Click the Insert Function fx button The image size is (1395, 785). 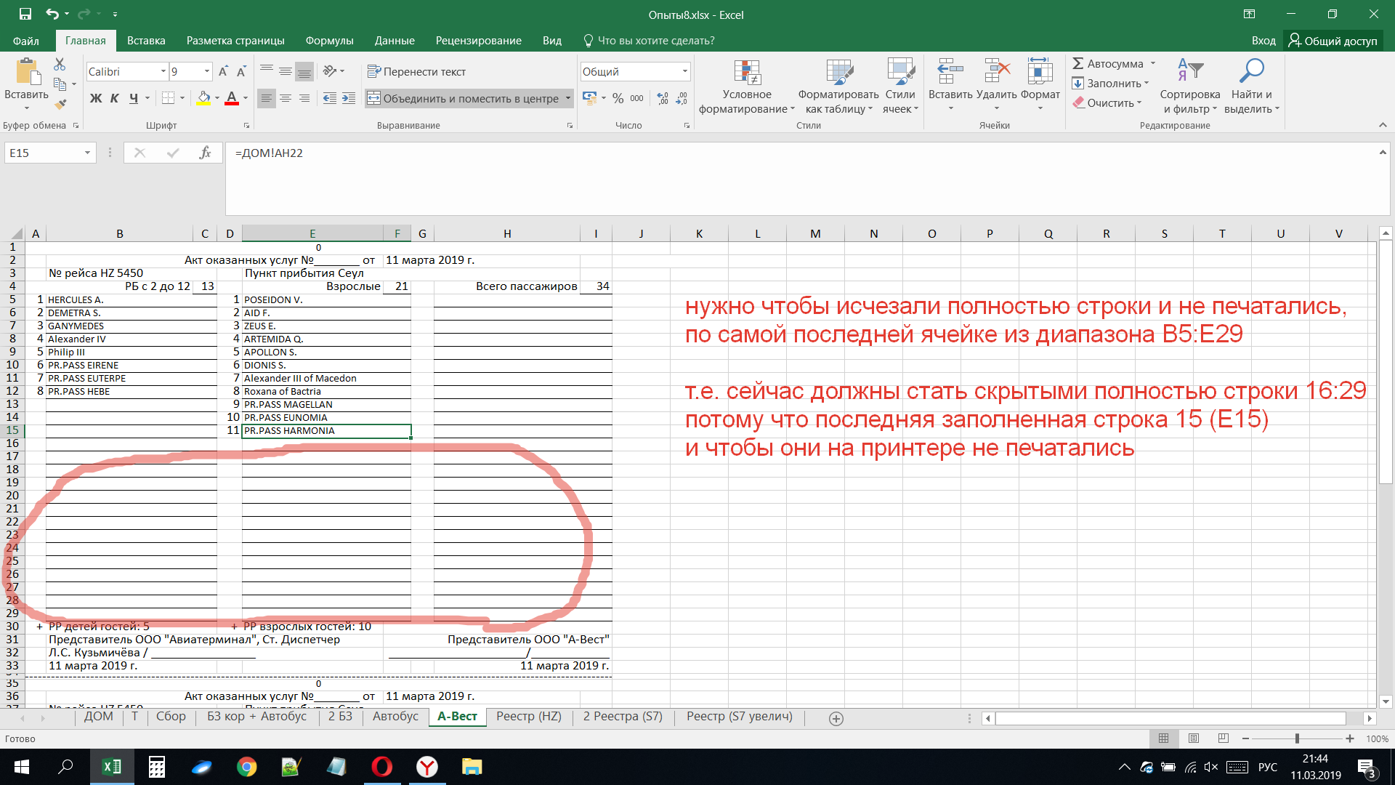tap(206, 153)
